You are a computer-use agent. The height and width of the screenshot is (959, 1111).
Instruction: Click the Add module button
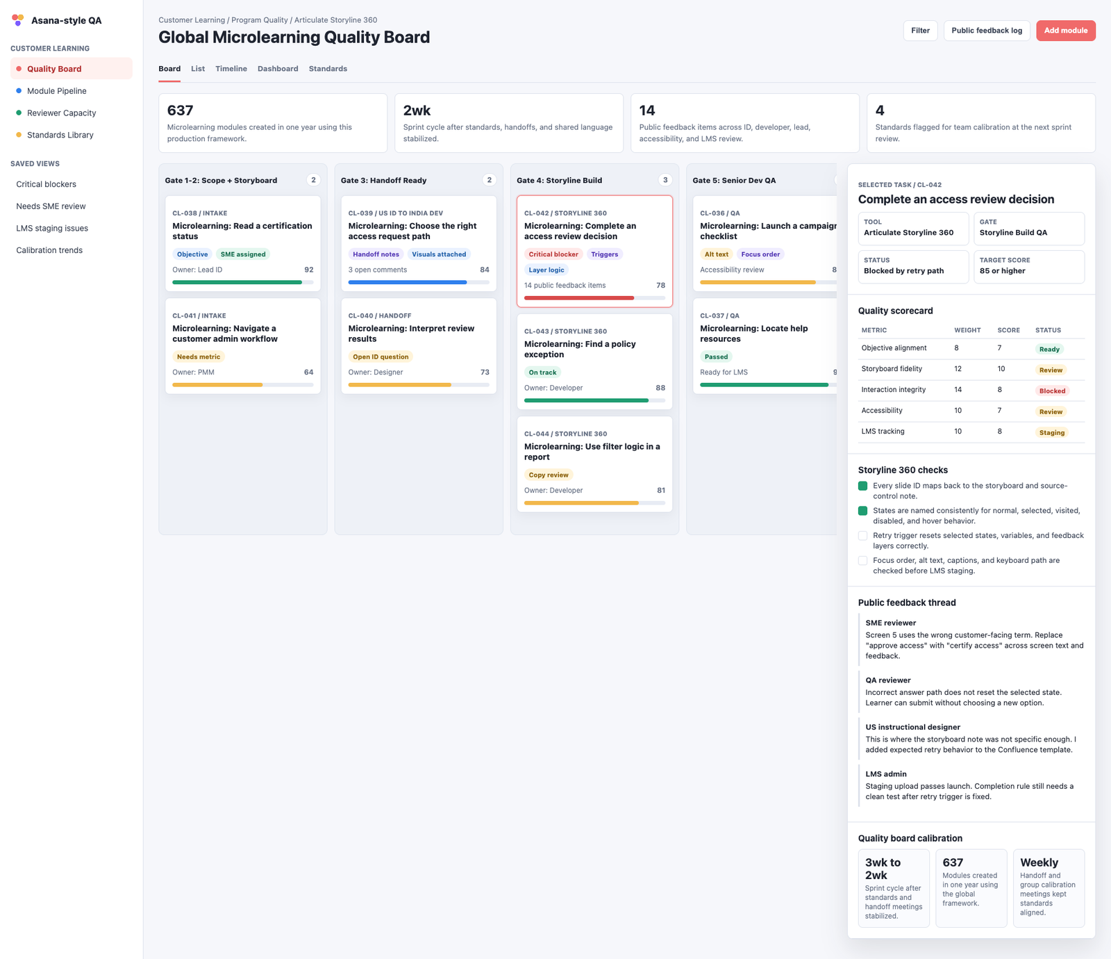pyautogui.click(x=1066, y=31)
